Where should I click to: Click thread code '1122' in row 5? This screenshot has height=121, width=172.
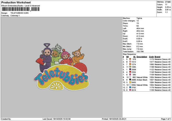click(x=152, y=70)
